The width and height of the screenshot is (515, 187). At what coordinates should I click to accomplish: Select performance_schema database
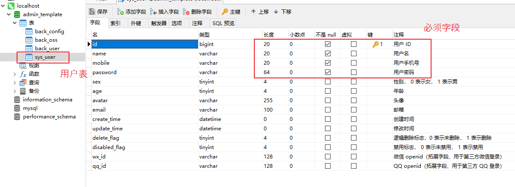[49, 117]
